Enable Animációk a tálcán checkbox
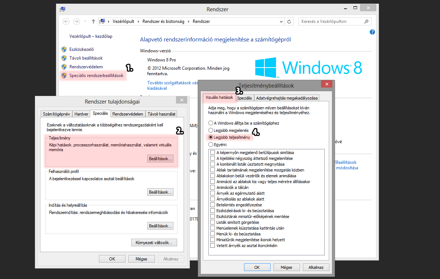 [x=213, y=187]
